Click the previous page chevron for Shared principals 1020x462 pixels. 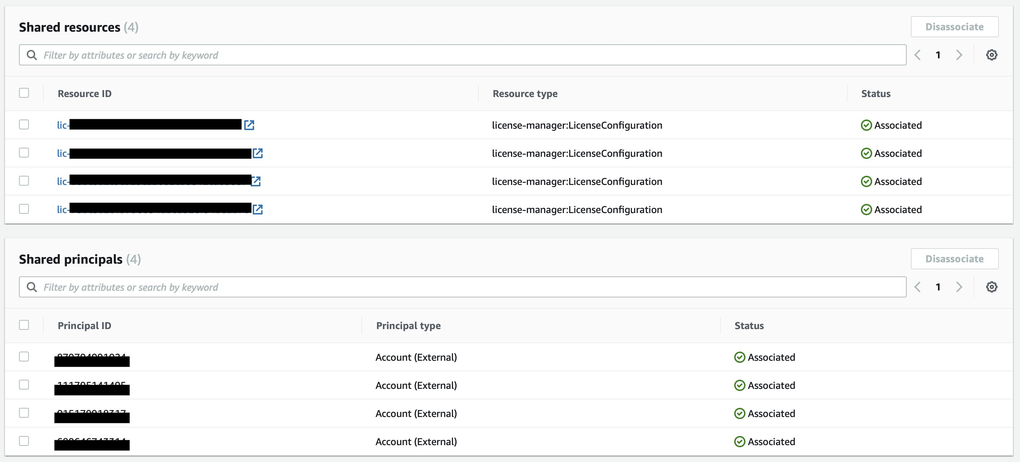coord(918,287)
